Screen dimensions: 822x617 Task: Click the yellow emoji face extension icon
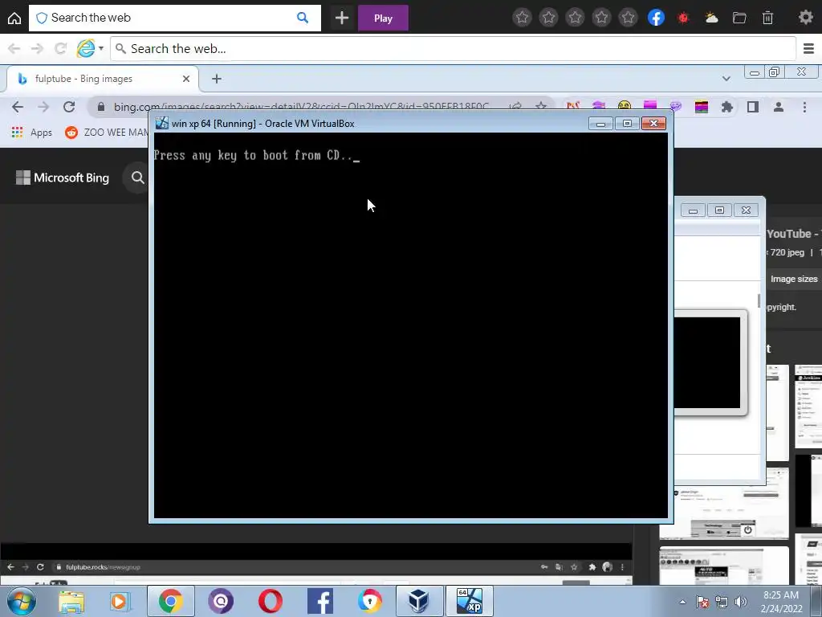click(624, 107)
